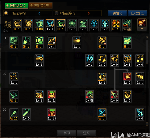Click the blue wings skill icon
This screenshot has width=150, height=138.
pos(50,23)
